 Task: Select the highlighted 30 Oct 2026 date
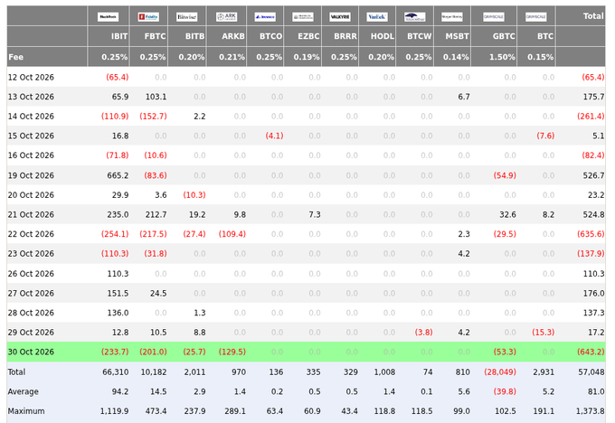pos(31,352)
